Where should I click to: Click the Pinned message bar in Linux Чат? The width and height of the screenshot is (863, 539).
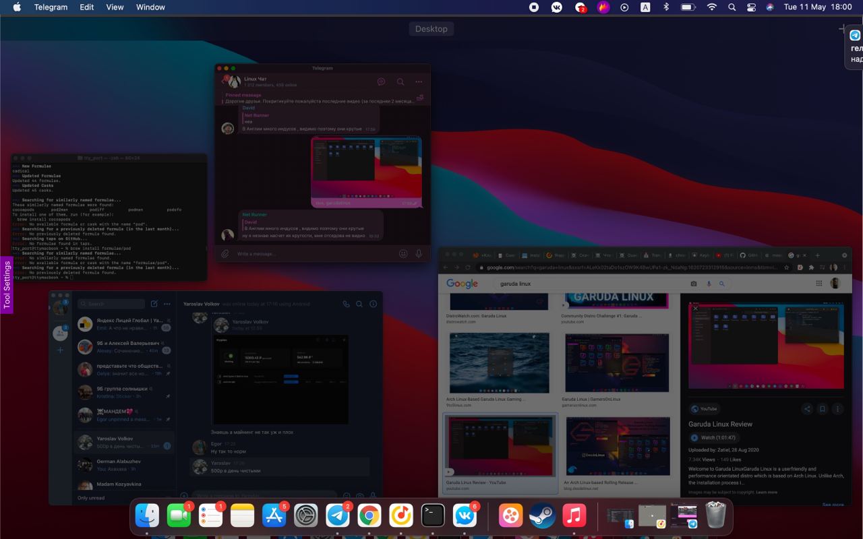[321, 98]
